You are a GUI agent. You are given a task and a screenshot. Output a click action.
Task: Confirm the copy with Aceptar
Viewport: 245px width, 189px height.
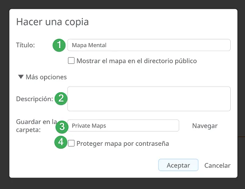point(178,165)
